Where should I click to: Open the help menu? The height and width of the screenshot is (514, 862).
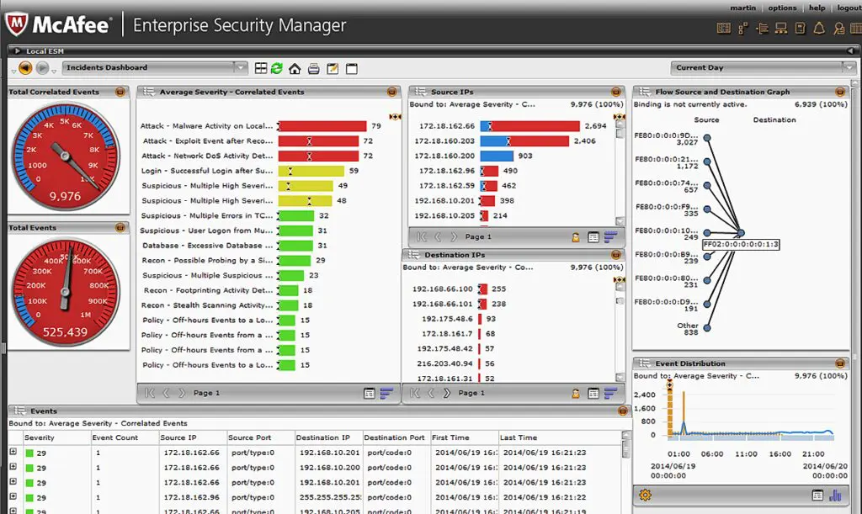tap(817, 8)
